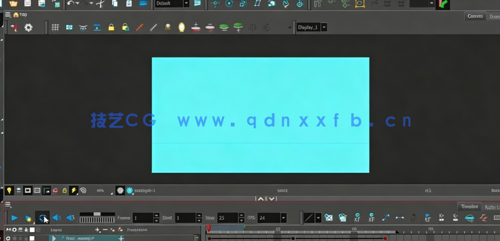This screenshot has height=241, width=500.
Task: Click the white color swatch in timeline header
Action: (32, 230)
